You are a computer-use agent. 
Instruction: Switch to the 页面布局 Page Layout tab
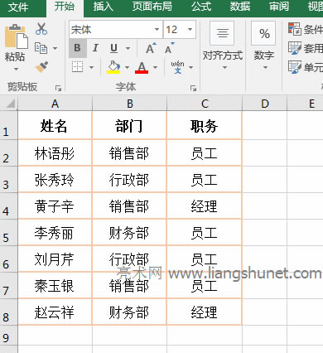[x=152, y=7]
